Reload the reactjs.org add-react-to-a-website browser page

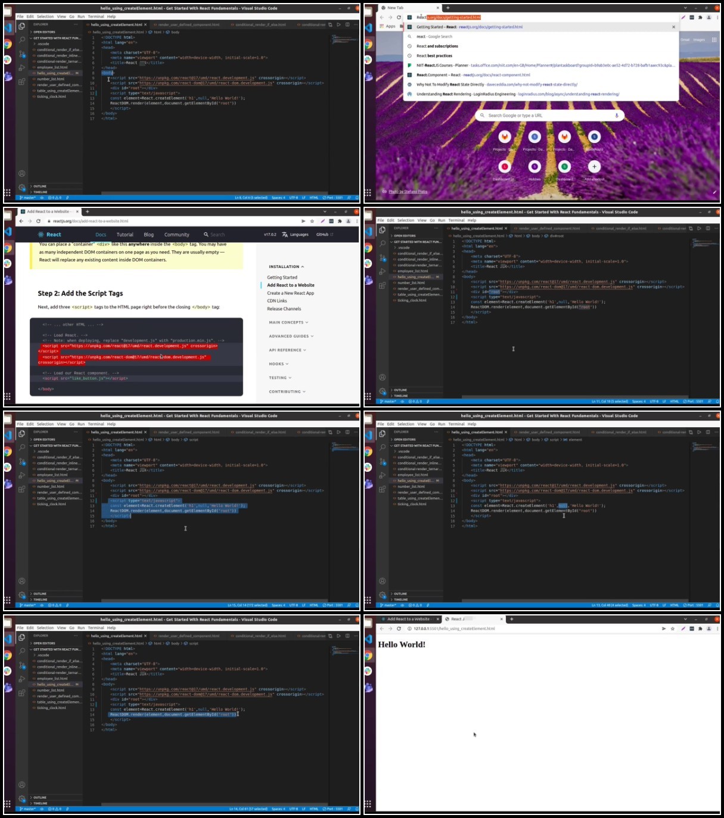tap(38, 221)
